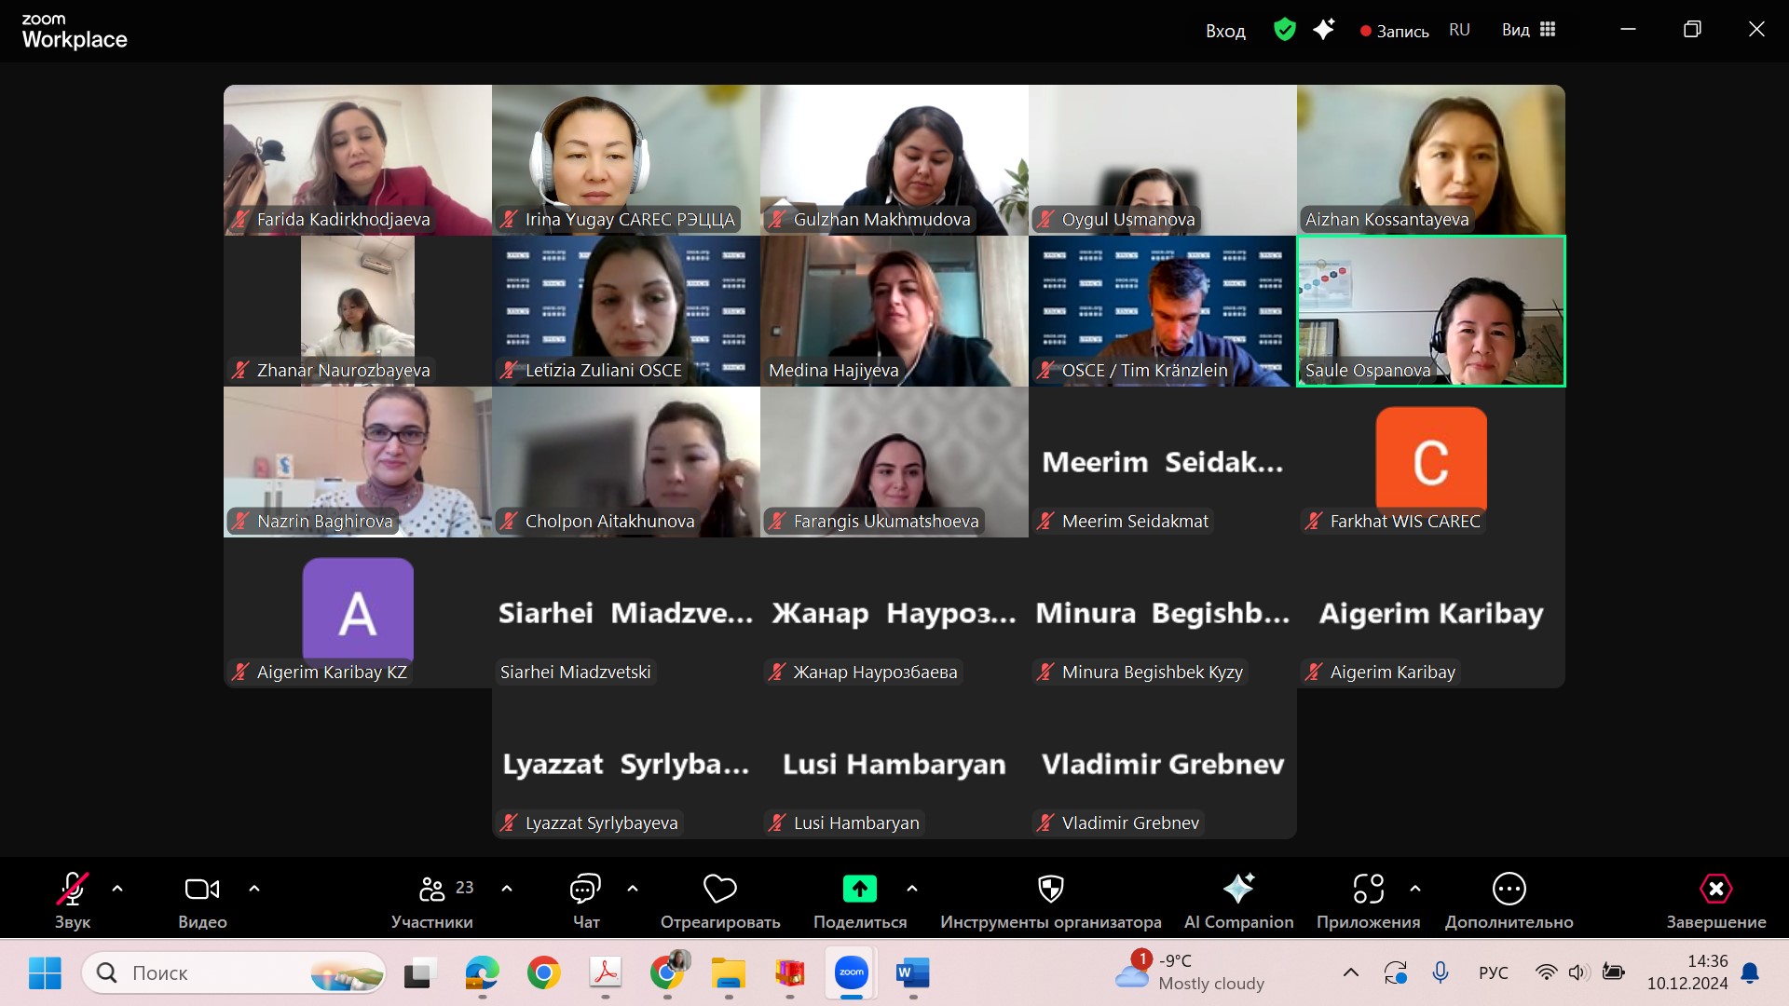Open the Apps icon in toolbar
Screen dimensions: 1789x1006
point(1368,890)
